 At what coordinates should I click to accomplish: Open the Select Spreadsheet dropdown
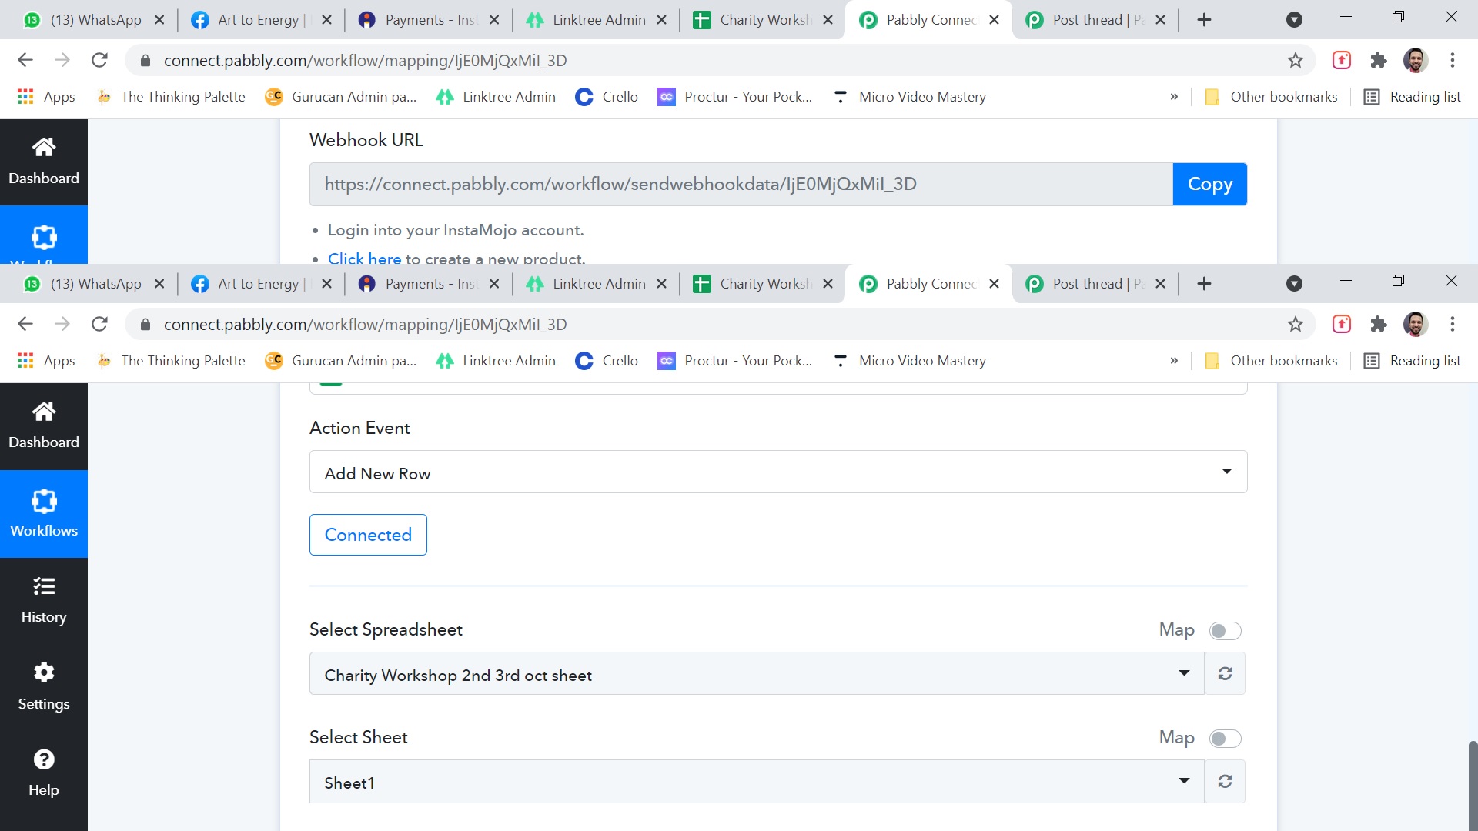pos(757,673)
